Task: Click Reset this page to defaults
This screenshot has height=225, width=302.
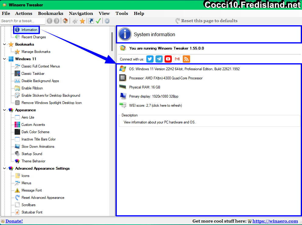Action: (207, 21)
